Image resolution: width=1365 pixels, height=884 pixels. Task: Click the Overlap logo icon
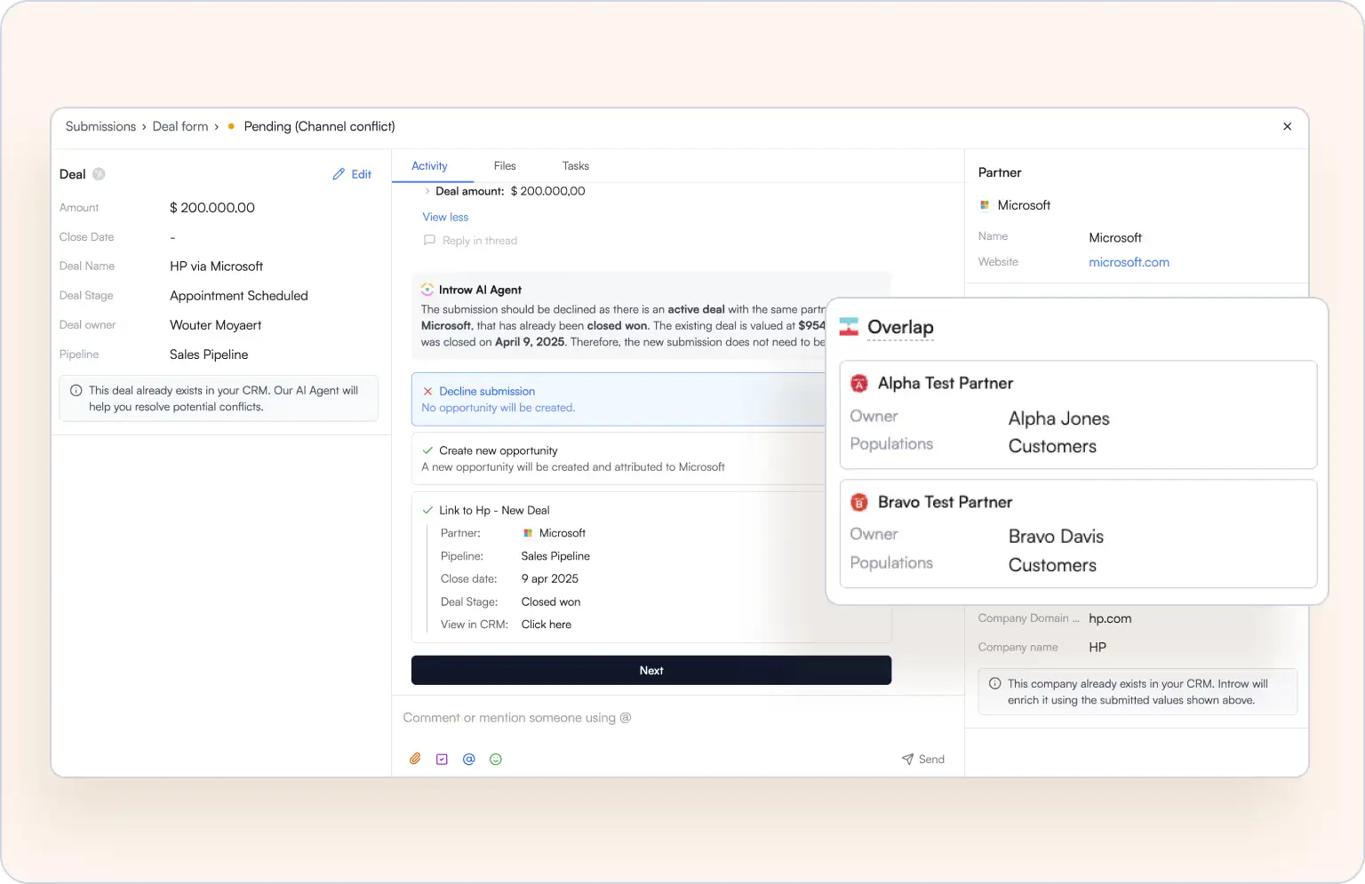click(849, 327)
